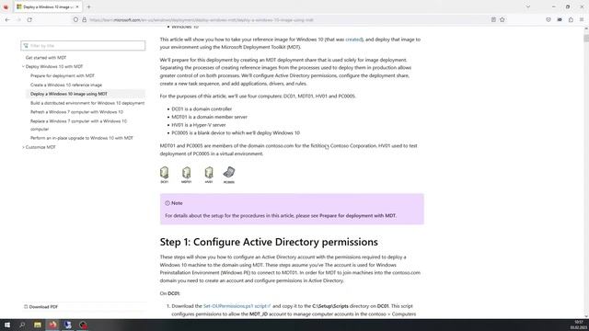This screenshot has width=589, height=331.
Task: Click the Windows Start button
Action: 7,325
